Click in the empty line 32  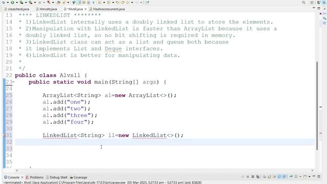tap(165, 142)
